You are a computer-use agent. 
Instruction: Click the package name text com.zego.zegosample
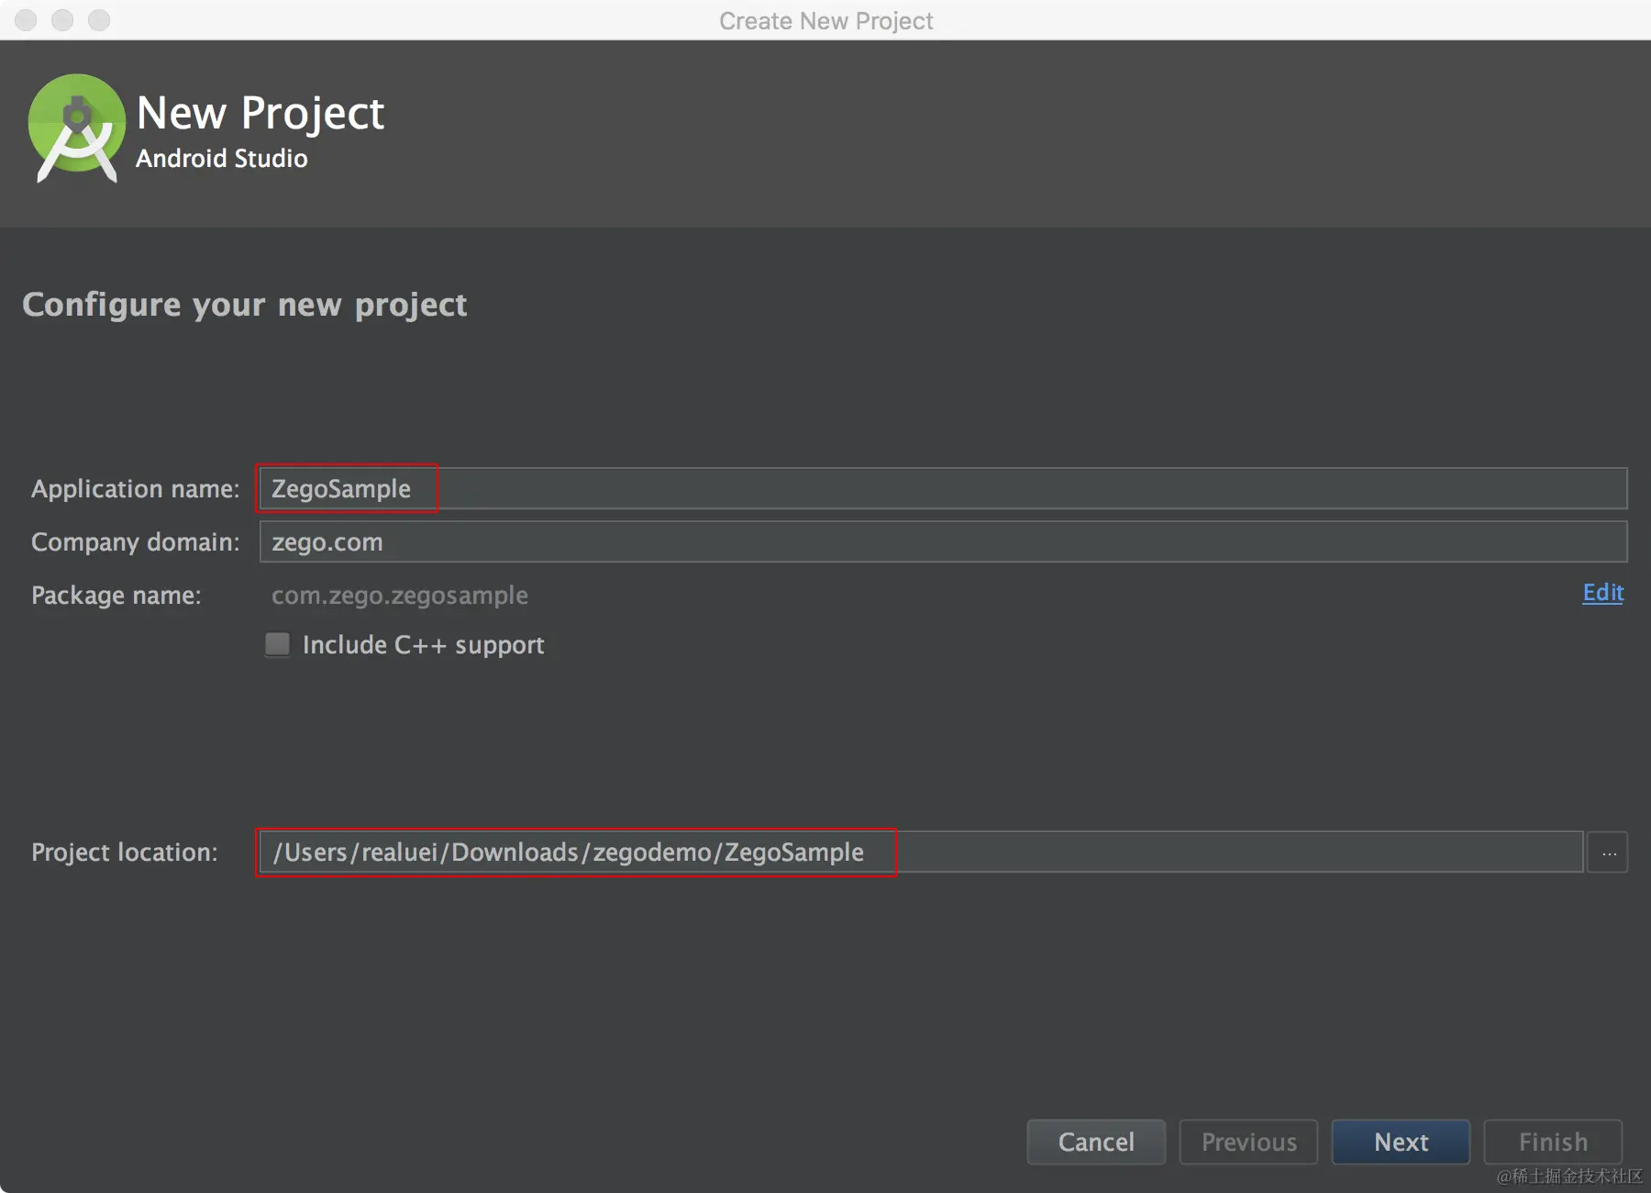click(400, 596)
